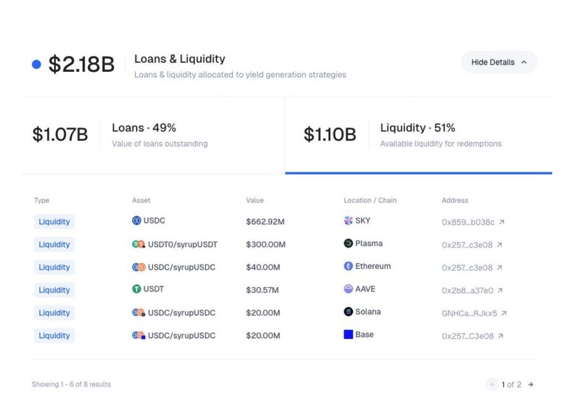The image size is (574, 407).
Task: Click the Liquidity badge in AAVE row
Action: [54, 290]
